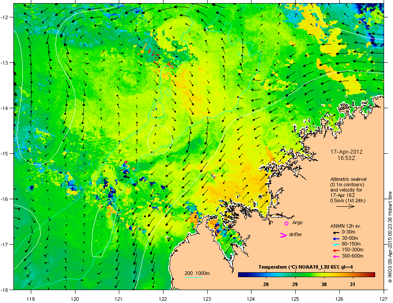393x303 pixels.
Task: Click latitude label -13 on left axis
Action: pyautogui.click(x=4, y=63)
